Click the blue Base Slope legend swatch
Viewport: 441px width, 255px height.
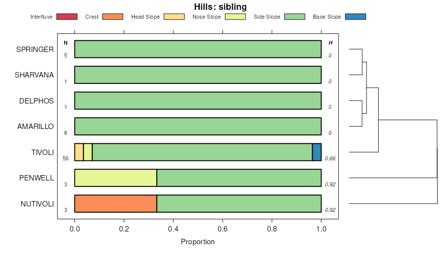355,17
